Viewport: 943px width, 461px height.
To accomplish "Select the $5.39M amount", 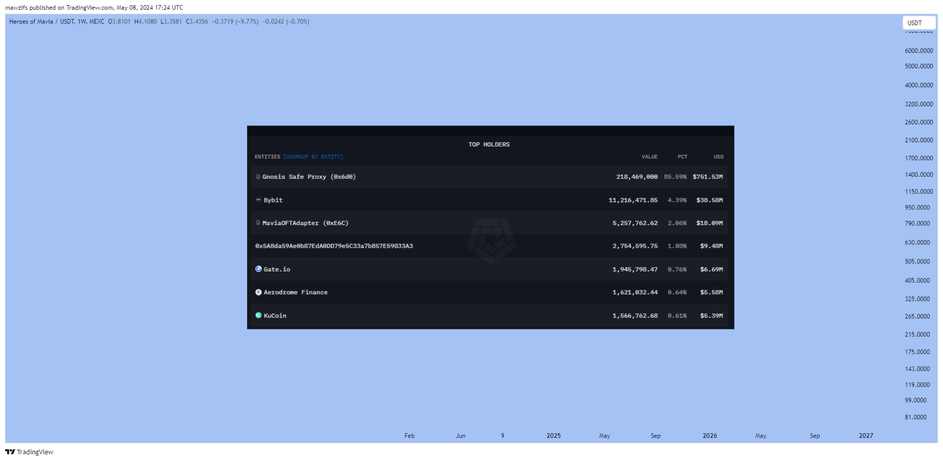I will click(711, 316).
